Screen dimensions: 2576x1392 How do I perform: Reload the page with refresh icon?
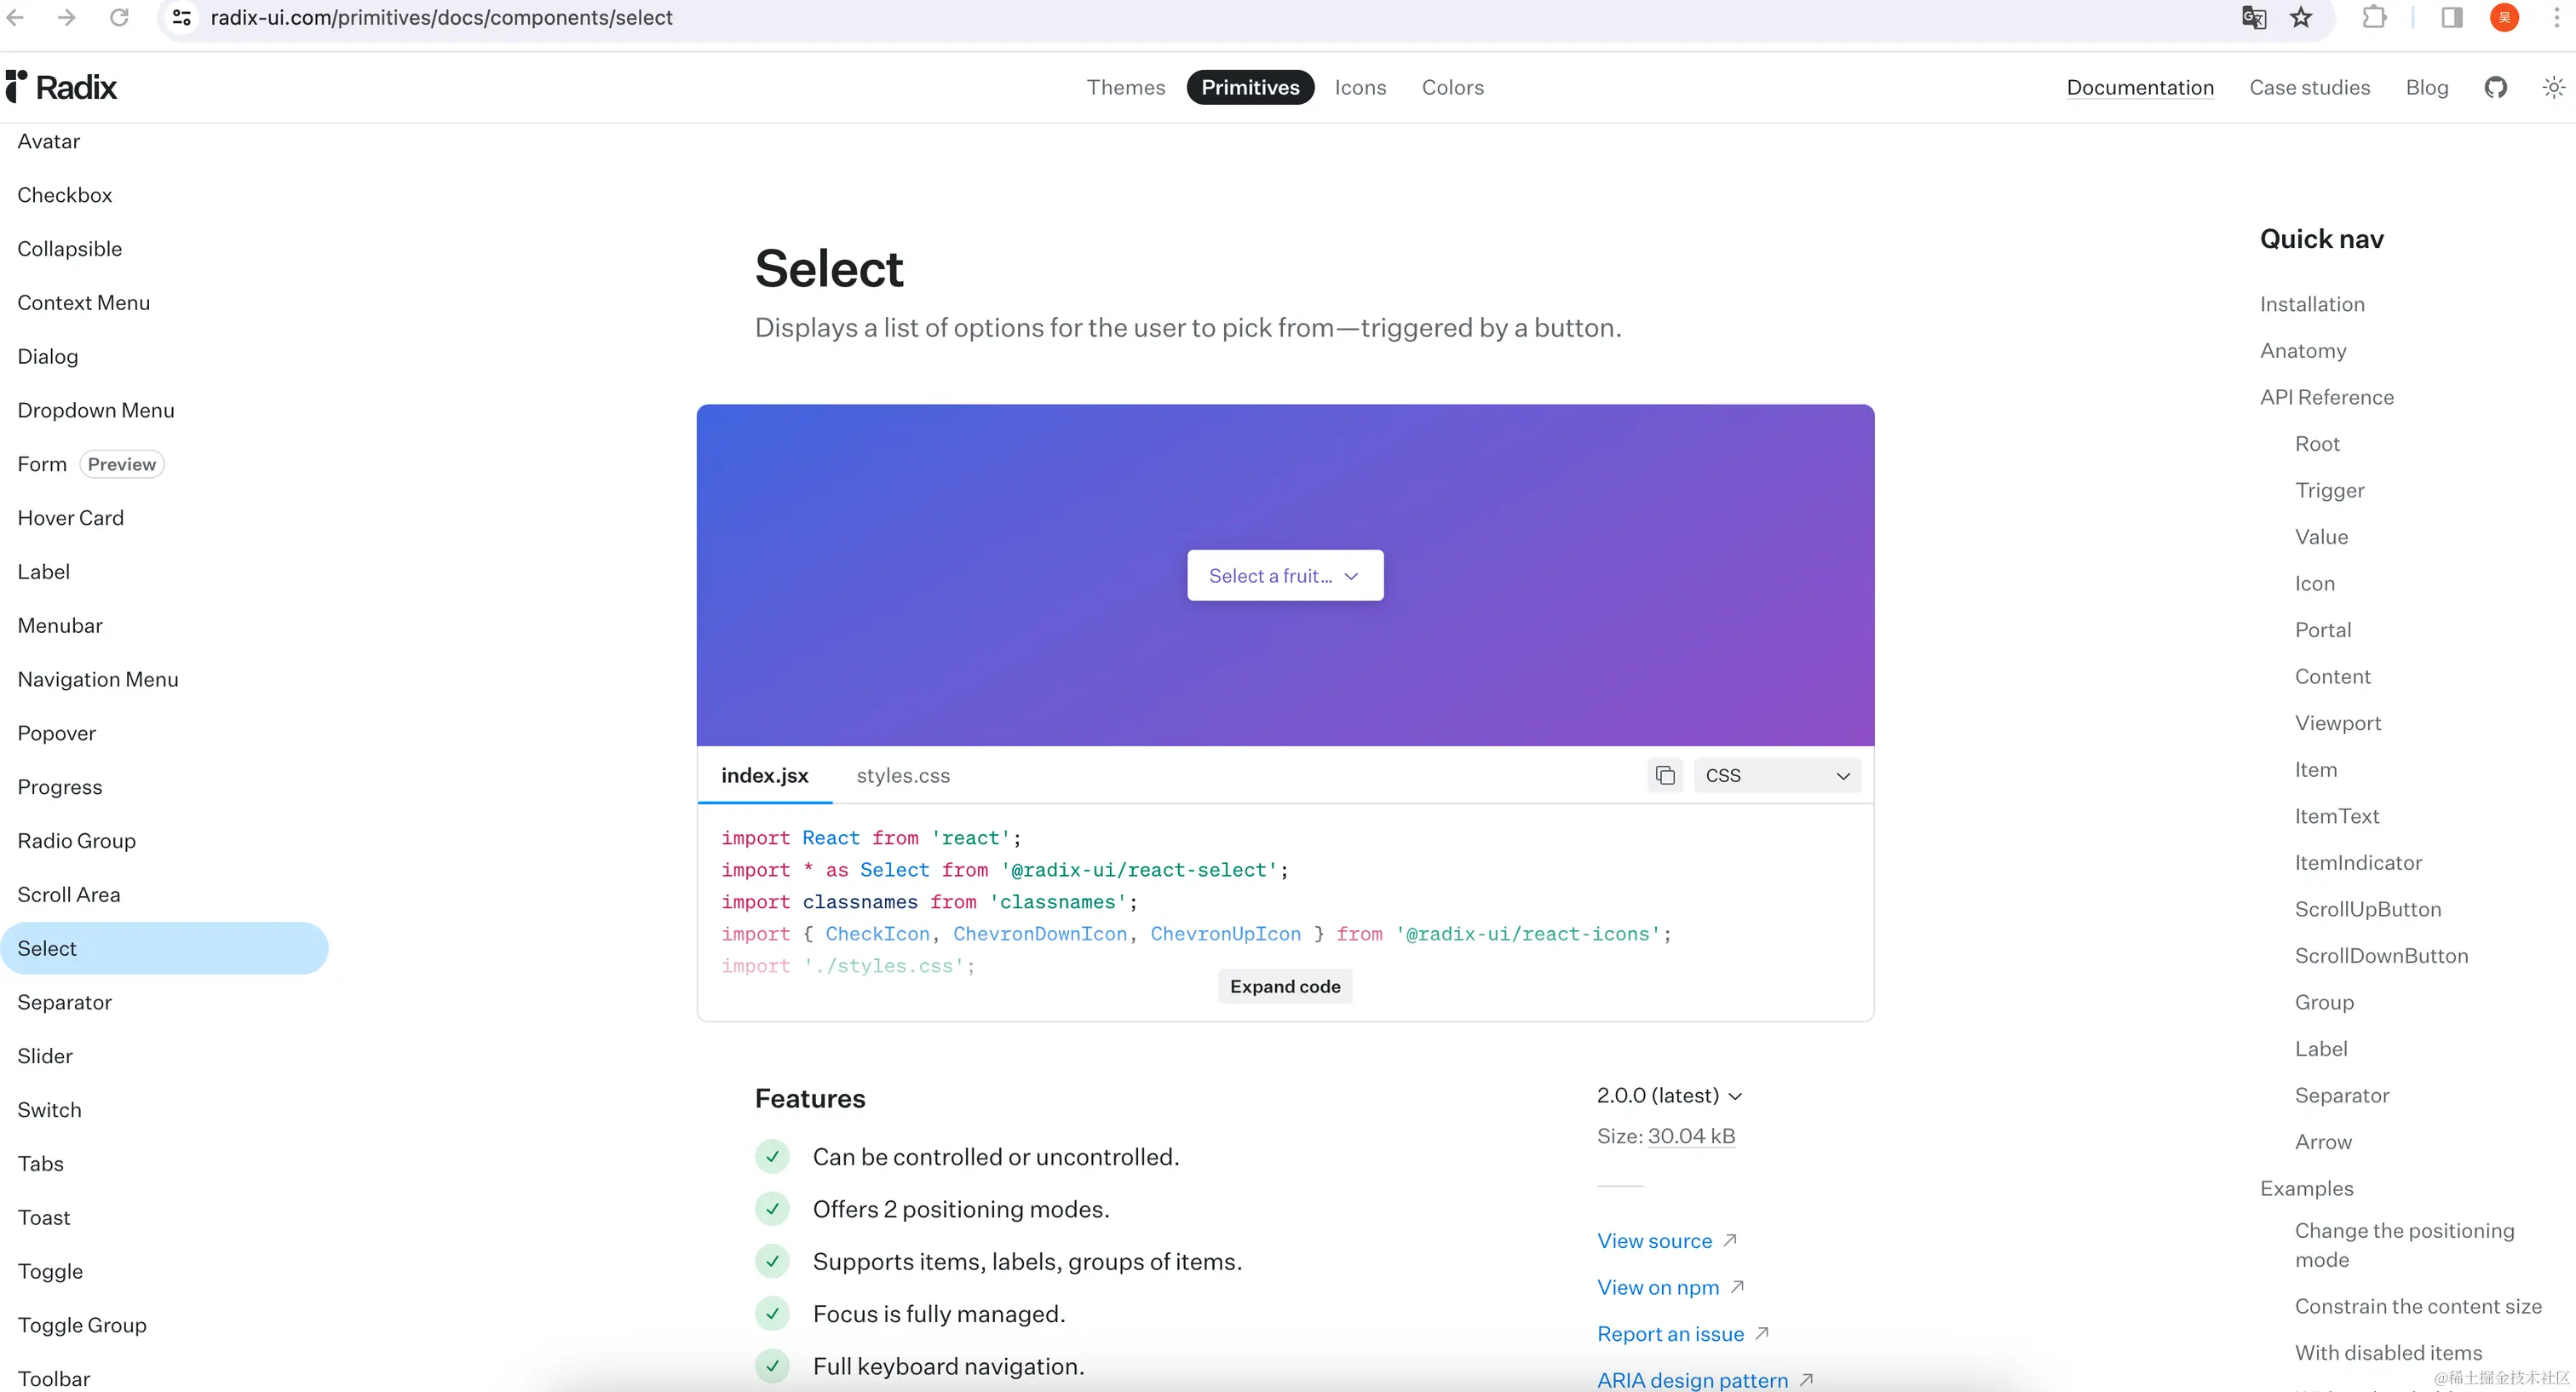[119, 17]
